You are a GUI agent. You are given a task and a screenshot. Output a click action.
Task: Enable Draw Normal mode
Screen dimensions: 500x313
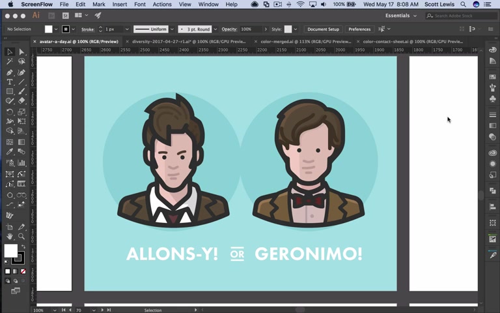[8, 281]
